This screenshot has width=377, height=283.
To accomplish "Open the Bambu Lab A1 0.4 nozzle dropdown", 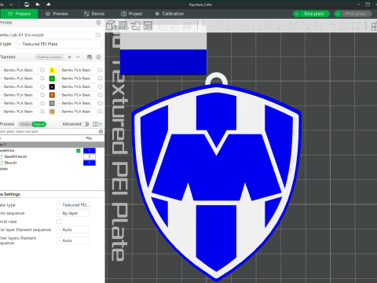I will (x=47, y=35).
